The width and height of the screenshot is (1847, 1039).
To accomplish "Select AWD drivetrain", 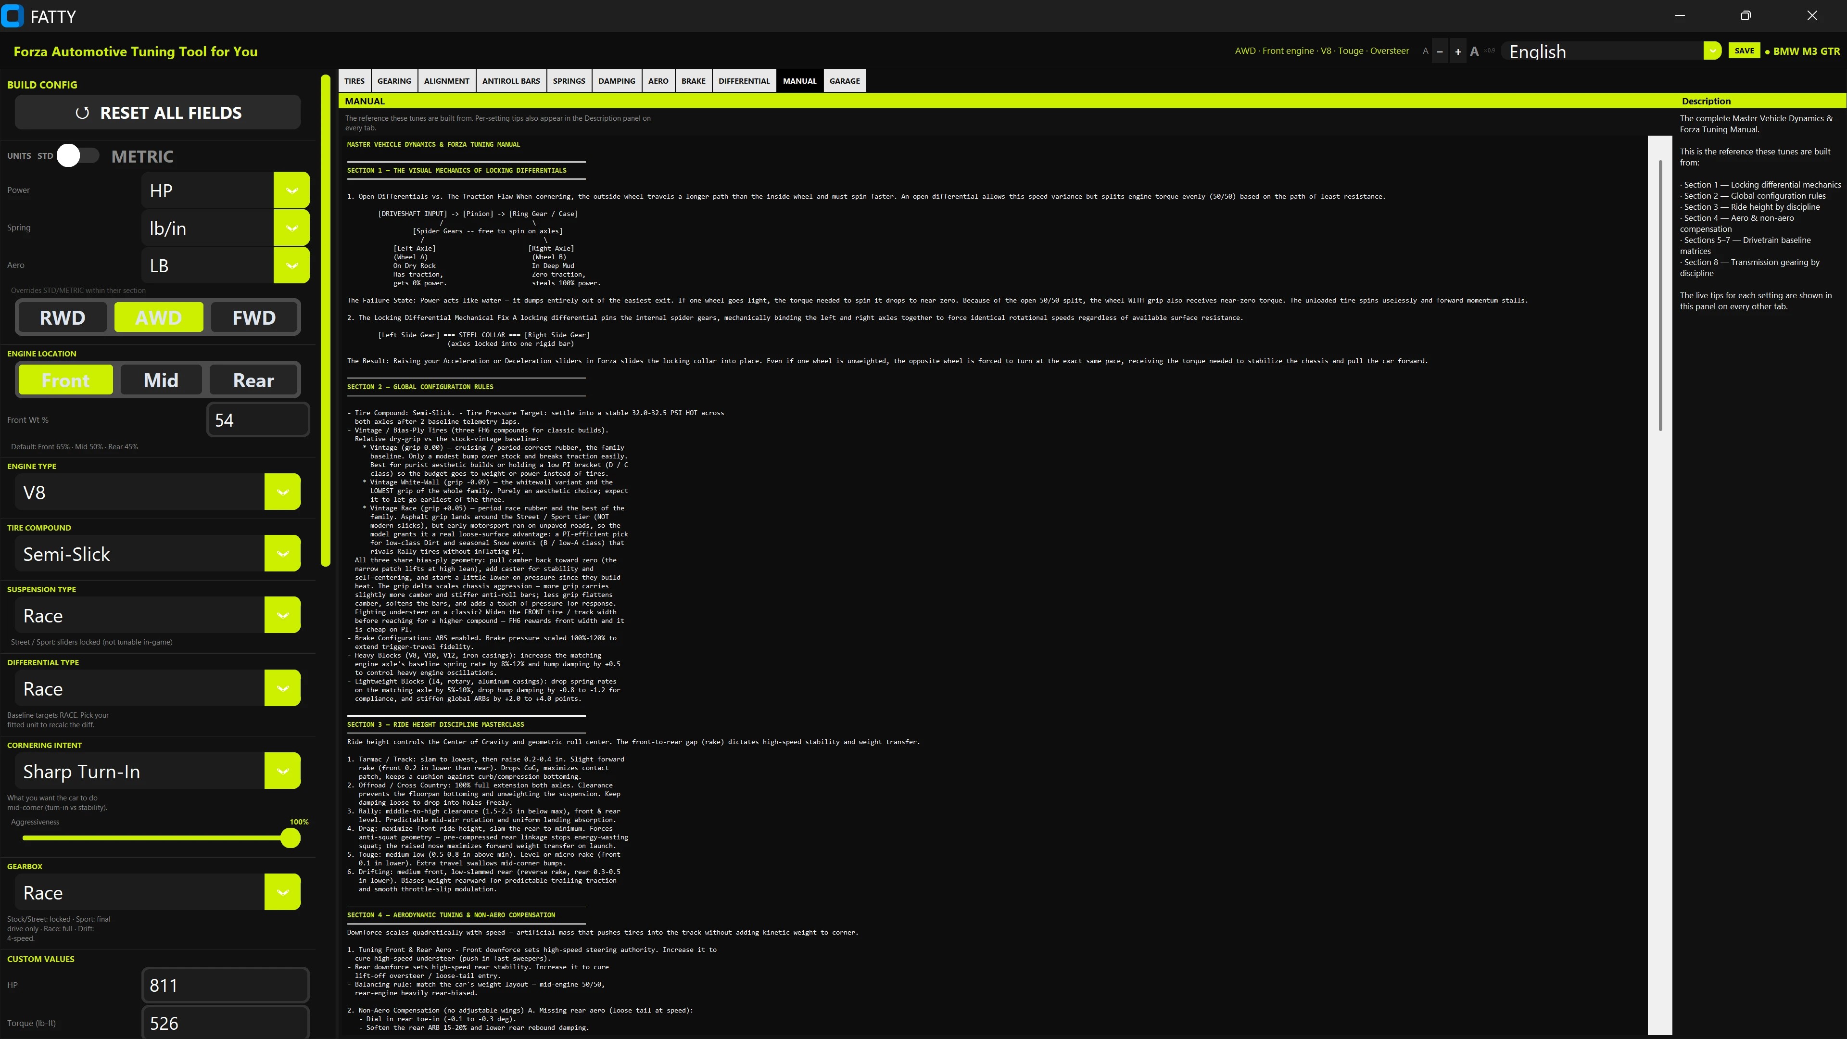I will tap(158, 317).
